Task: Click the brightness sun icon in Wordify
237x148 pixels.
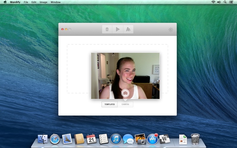Action: [x=171, y=30]
